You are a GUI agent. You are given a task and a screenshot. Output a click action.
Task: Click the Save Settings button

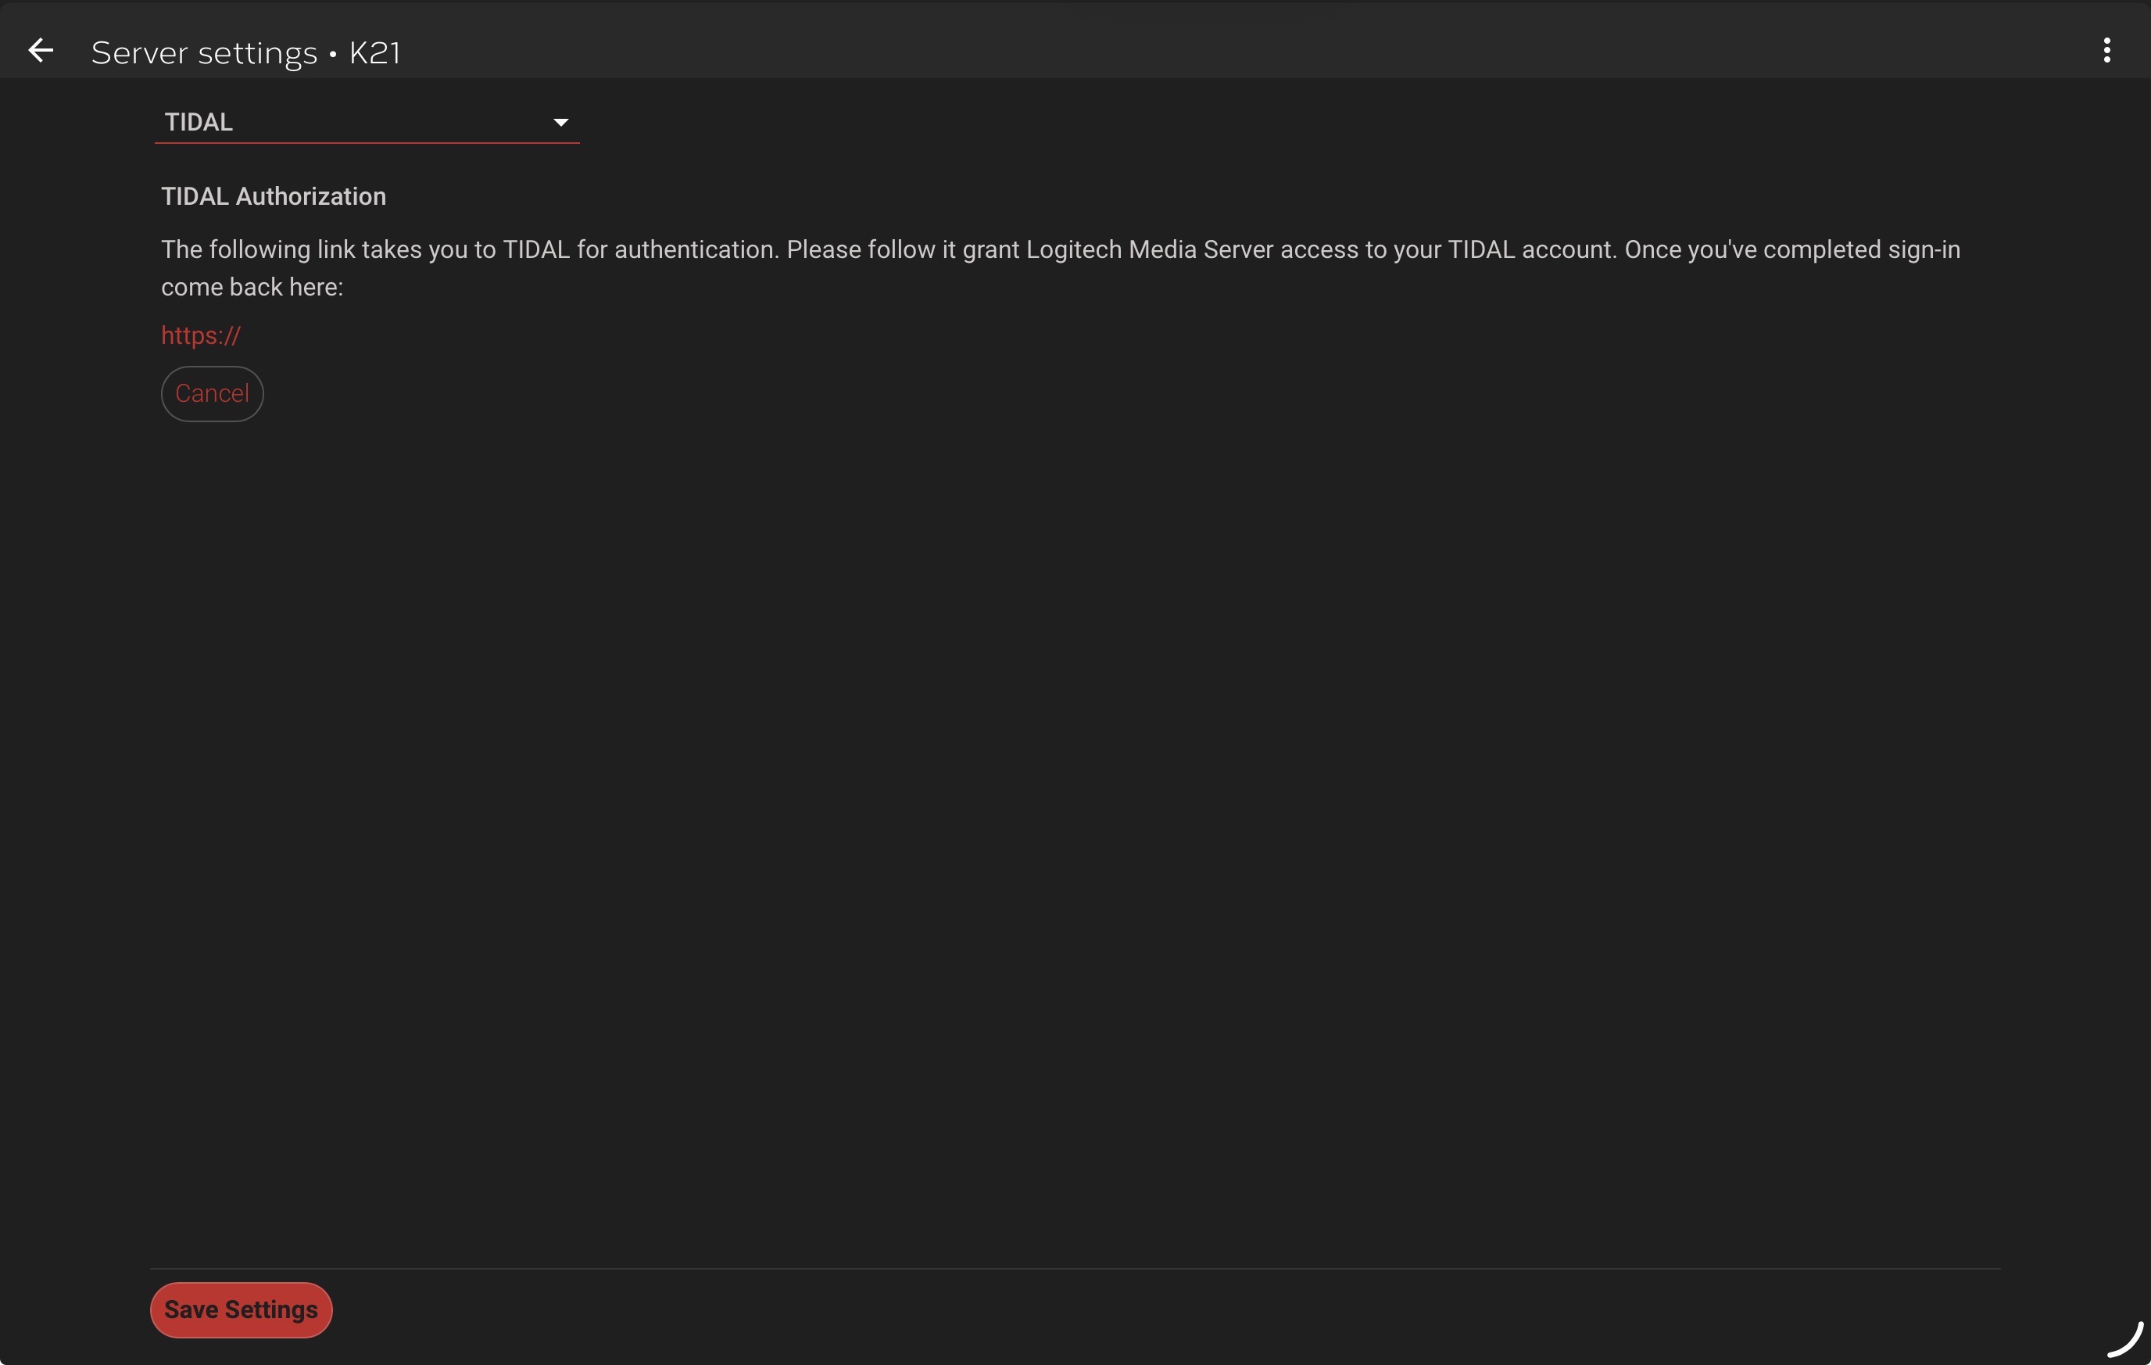point(240,1309)
